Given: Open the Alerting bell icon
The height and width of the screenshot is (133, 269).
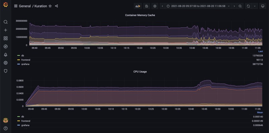Looking at the screenshot, I should coord(5,55).
